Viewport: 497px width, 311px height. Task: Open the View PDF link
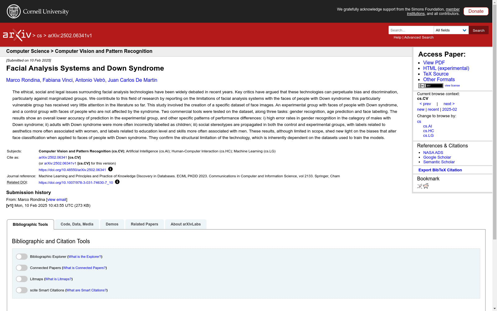434,63
